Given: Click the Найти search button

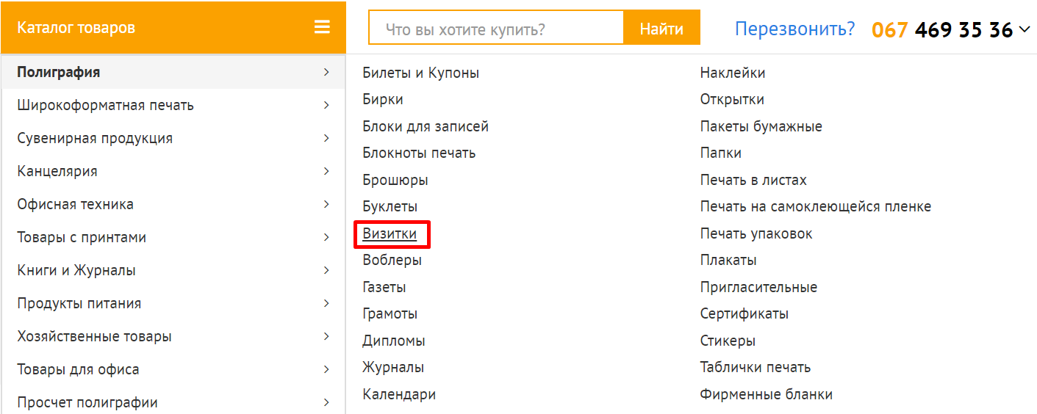Looking at the screenshot, I should click(x=661, y=29).
